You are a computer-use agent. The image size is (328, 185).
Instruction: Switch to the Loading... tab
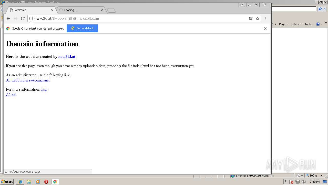pos(80,10)
